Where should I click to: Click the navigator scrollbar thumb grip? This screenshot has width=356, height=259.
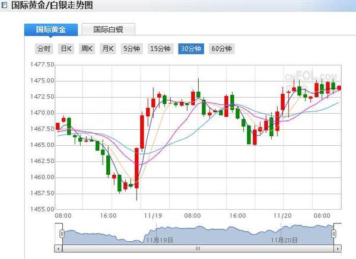tap(198, 248)
